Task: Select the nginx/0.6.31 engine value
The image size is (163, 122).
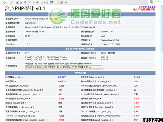Action: 31,23
